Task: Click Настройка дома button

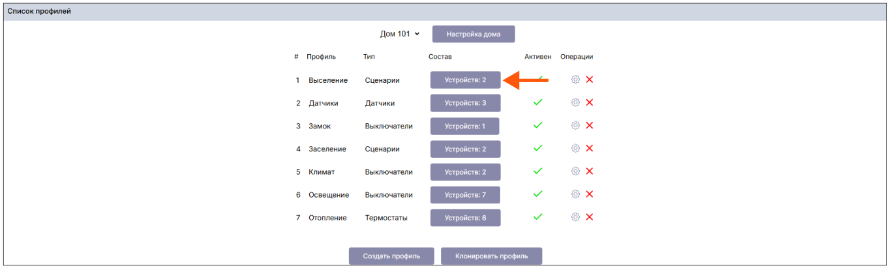Action: 474,34
